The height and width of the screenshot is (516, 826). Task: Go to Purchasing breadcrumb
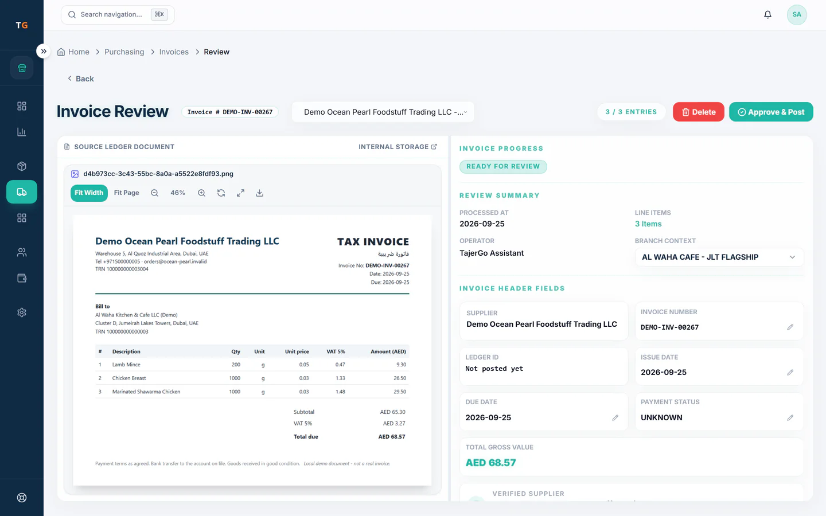[124, 52]
